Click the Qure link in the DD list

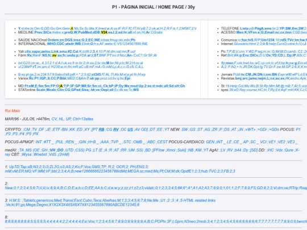(289, 150)
